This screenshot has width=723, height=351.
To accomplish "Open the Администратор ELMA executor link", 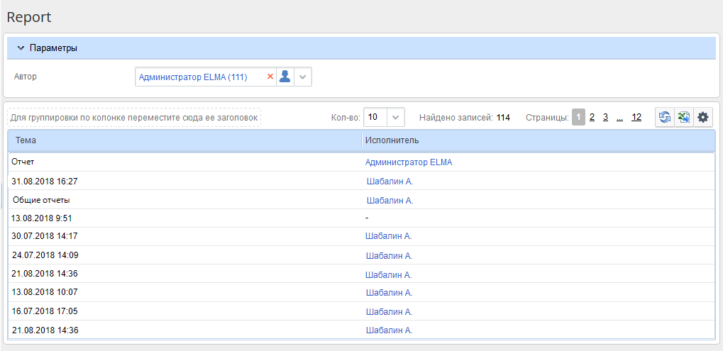I will click(408, 162).
